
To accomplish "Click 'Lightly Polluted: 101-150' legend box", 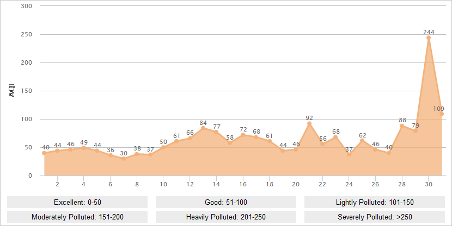I will tap(375, 202).
